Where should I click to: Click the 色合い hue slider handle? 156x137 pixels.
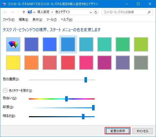66,99
